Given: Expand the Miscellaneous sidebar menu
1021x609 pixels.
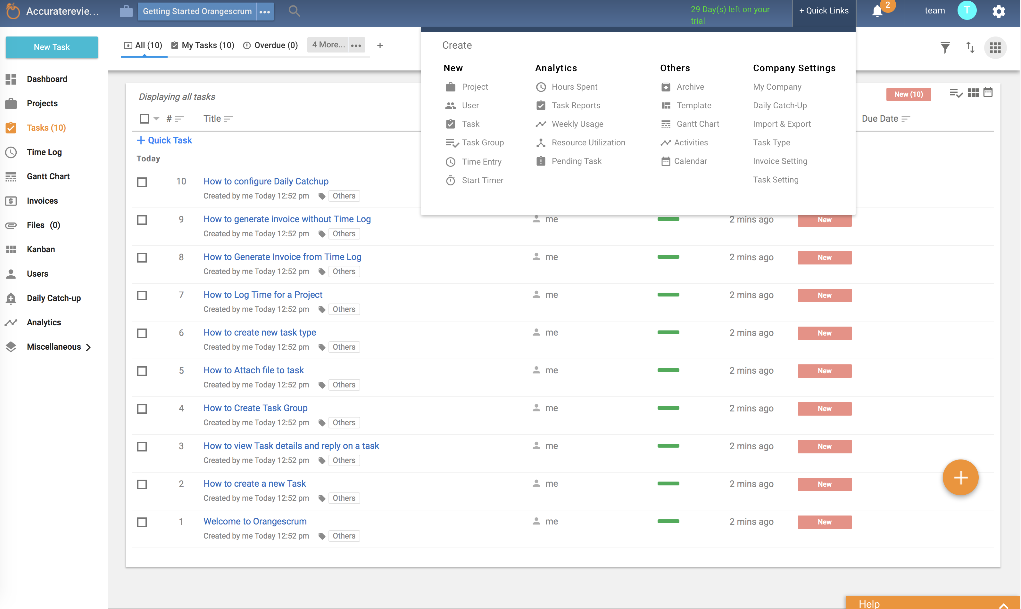Looking at the screenshot, I should pos(54,347).
